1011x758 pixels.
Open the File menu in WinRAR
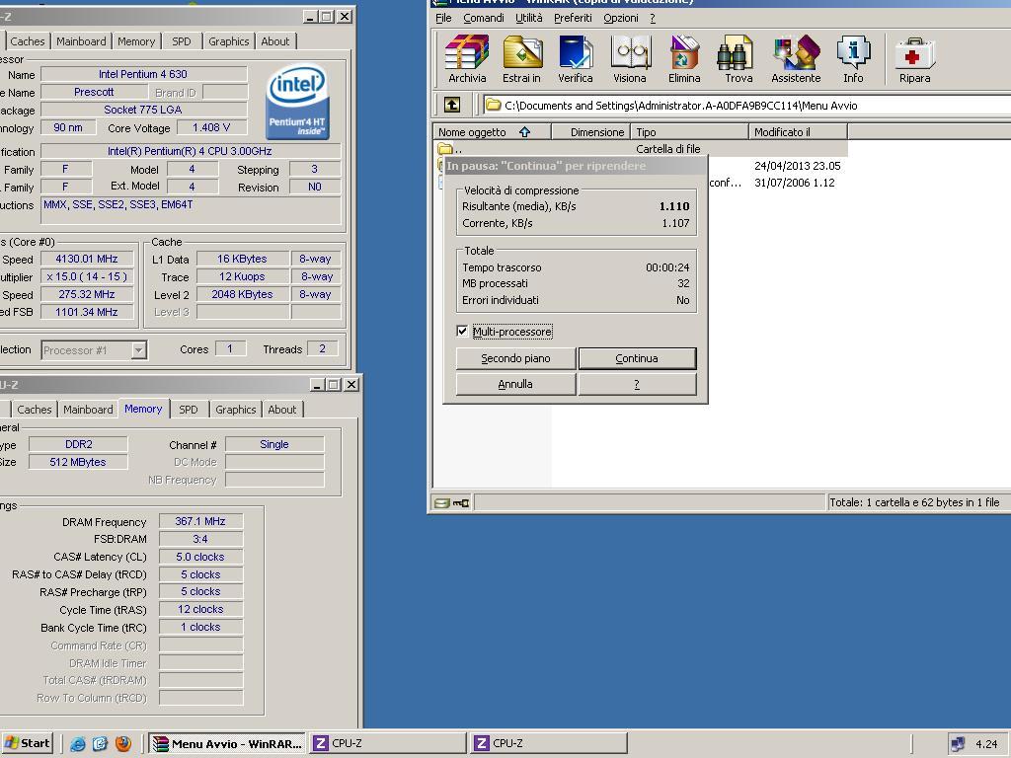443,18
